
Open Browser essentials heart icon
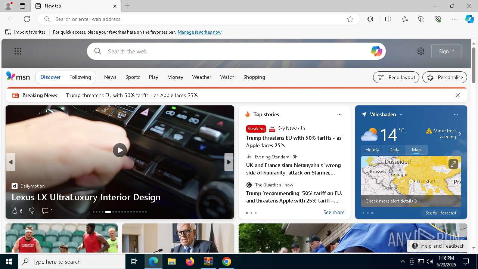(438, 19)
